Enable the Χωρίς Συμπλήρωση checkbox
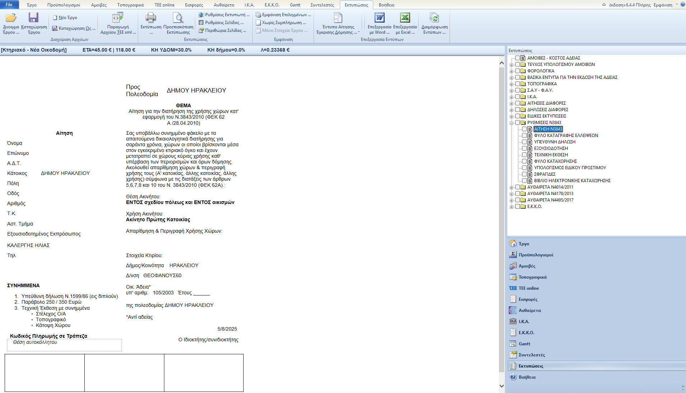Image resolution: width=686 pixels, height=393 pixels. tap(258, 23)
